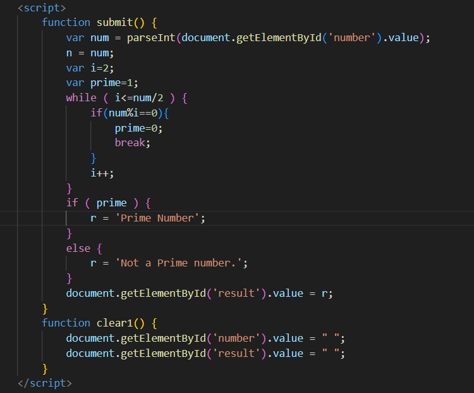Viewport: 474px width, 393px height.
Task: Click the break statement
Action: [133, 143]
